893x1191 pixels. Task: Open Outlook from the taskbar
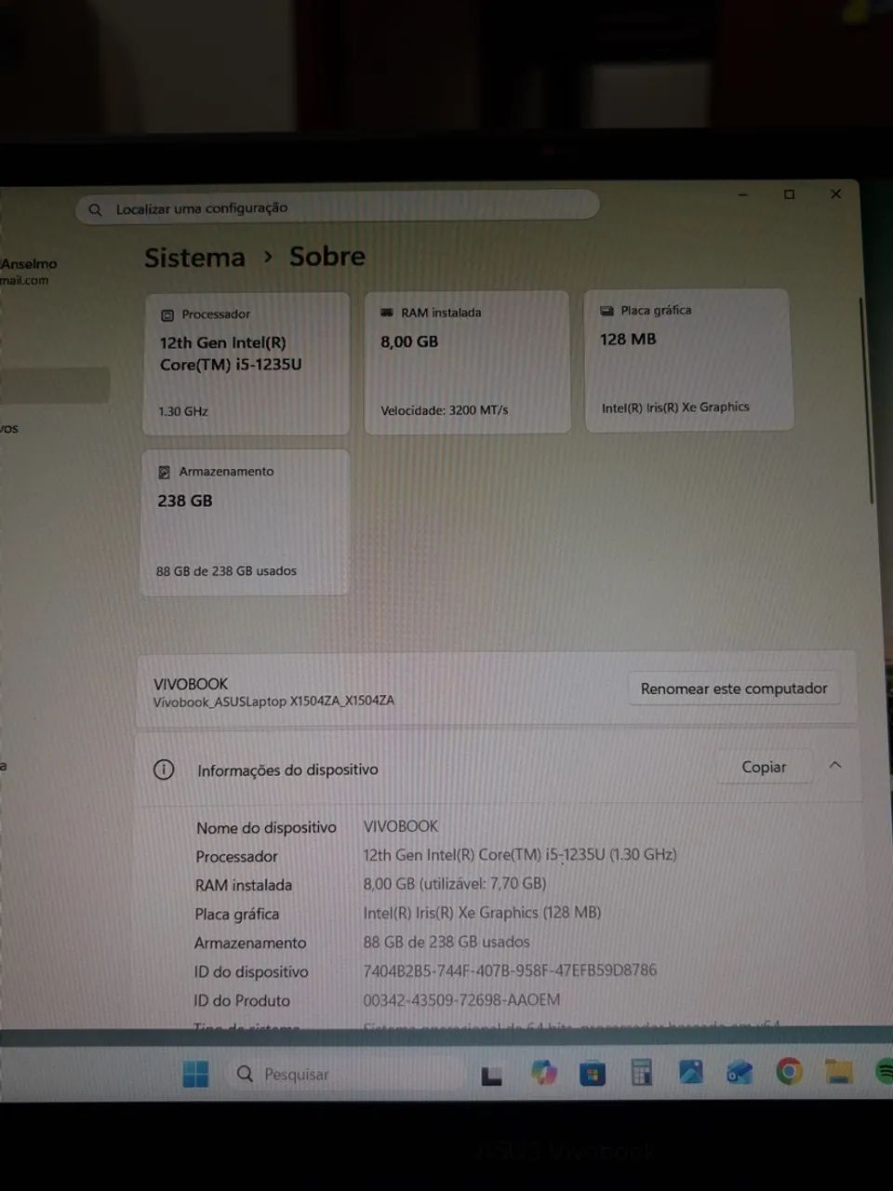pyautogui.click(x=740, y=1073)
